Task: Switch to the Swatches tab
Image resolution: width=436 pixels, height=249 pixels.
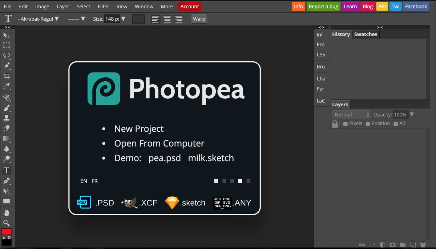Action: tap(366, 34)
